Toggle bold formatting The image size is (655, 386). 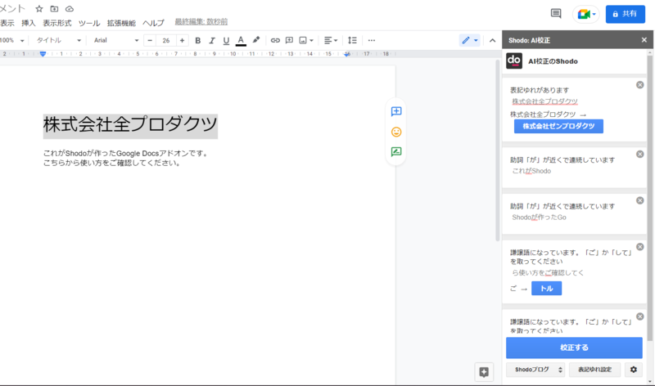(x=198, y=40)
